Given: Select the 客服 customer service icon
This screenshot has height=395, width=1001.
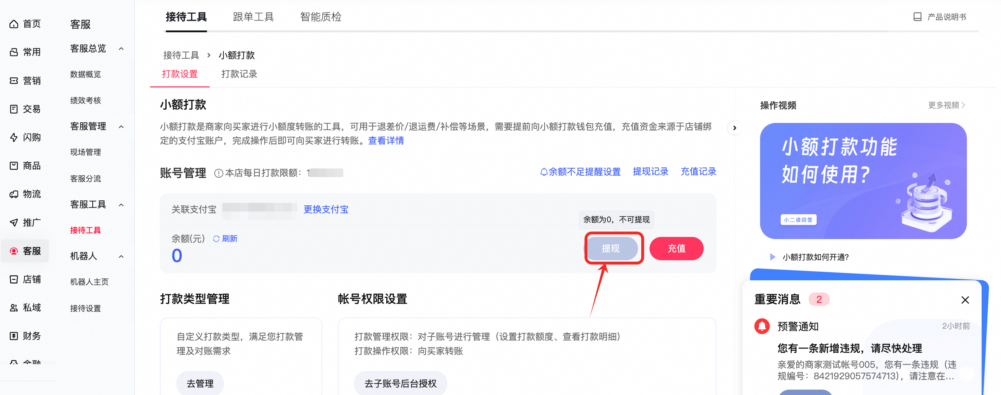Looking at the screenshot, I should pos(14,251).
